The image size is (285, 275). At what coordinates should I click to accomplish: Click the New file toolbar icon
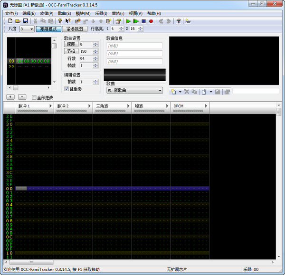10,21
